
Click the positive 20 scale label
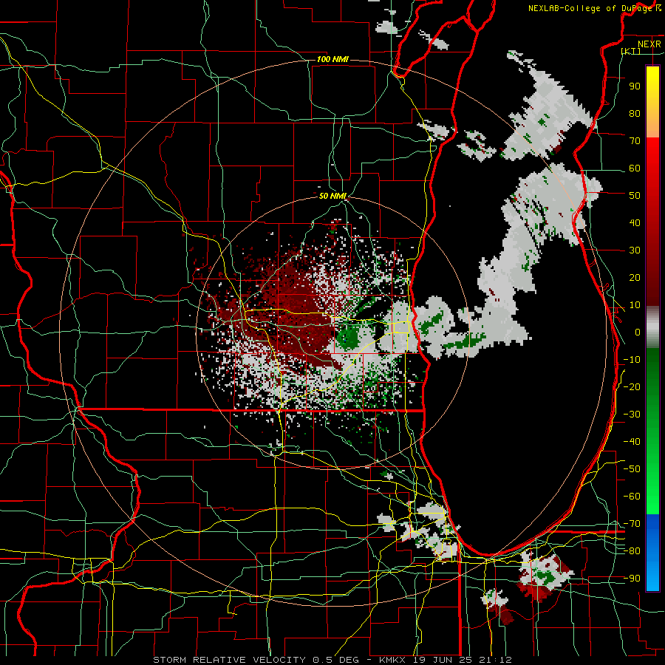coord(635,278)
